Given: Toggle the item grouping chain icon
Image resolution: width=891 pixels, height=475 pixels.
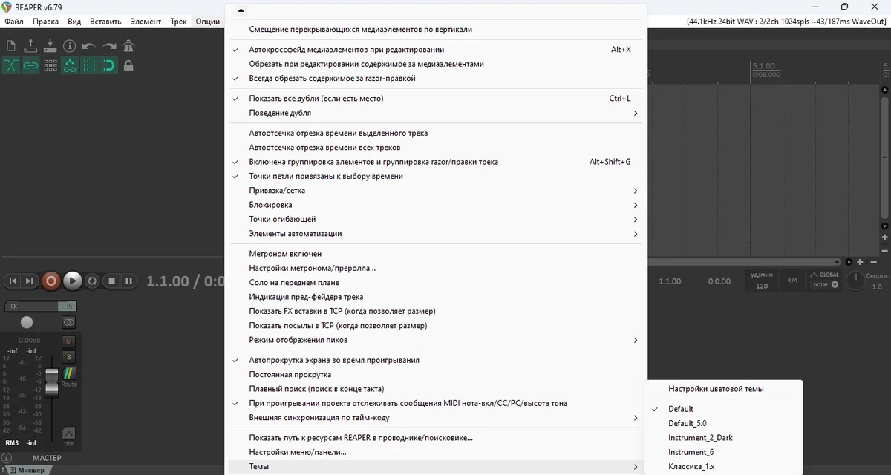Looking at the screenshot, I should click(x=30, y=65).
